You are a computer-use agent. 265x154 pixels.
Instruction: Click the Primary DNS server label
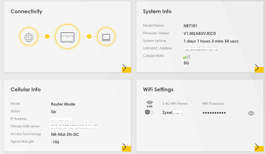pos(25,126)
